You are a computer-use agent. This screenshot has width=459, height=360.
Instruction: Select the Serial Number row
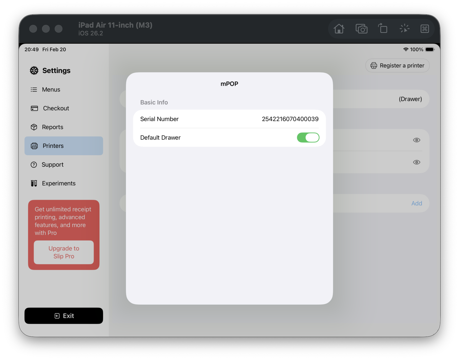click(229, 119)
